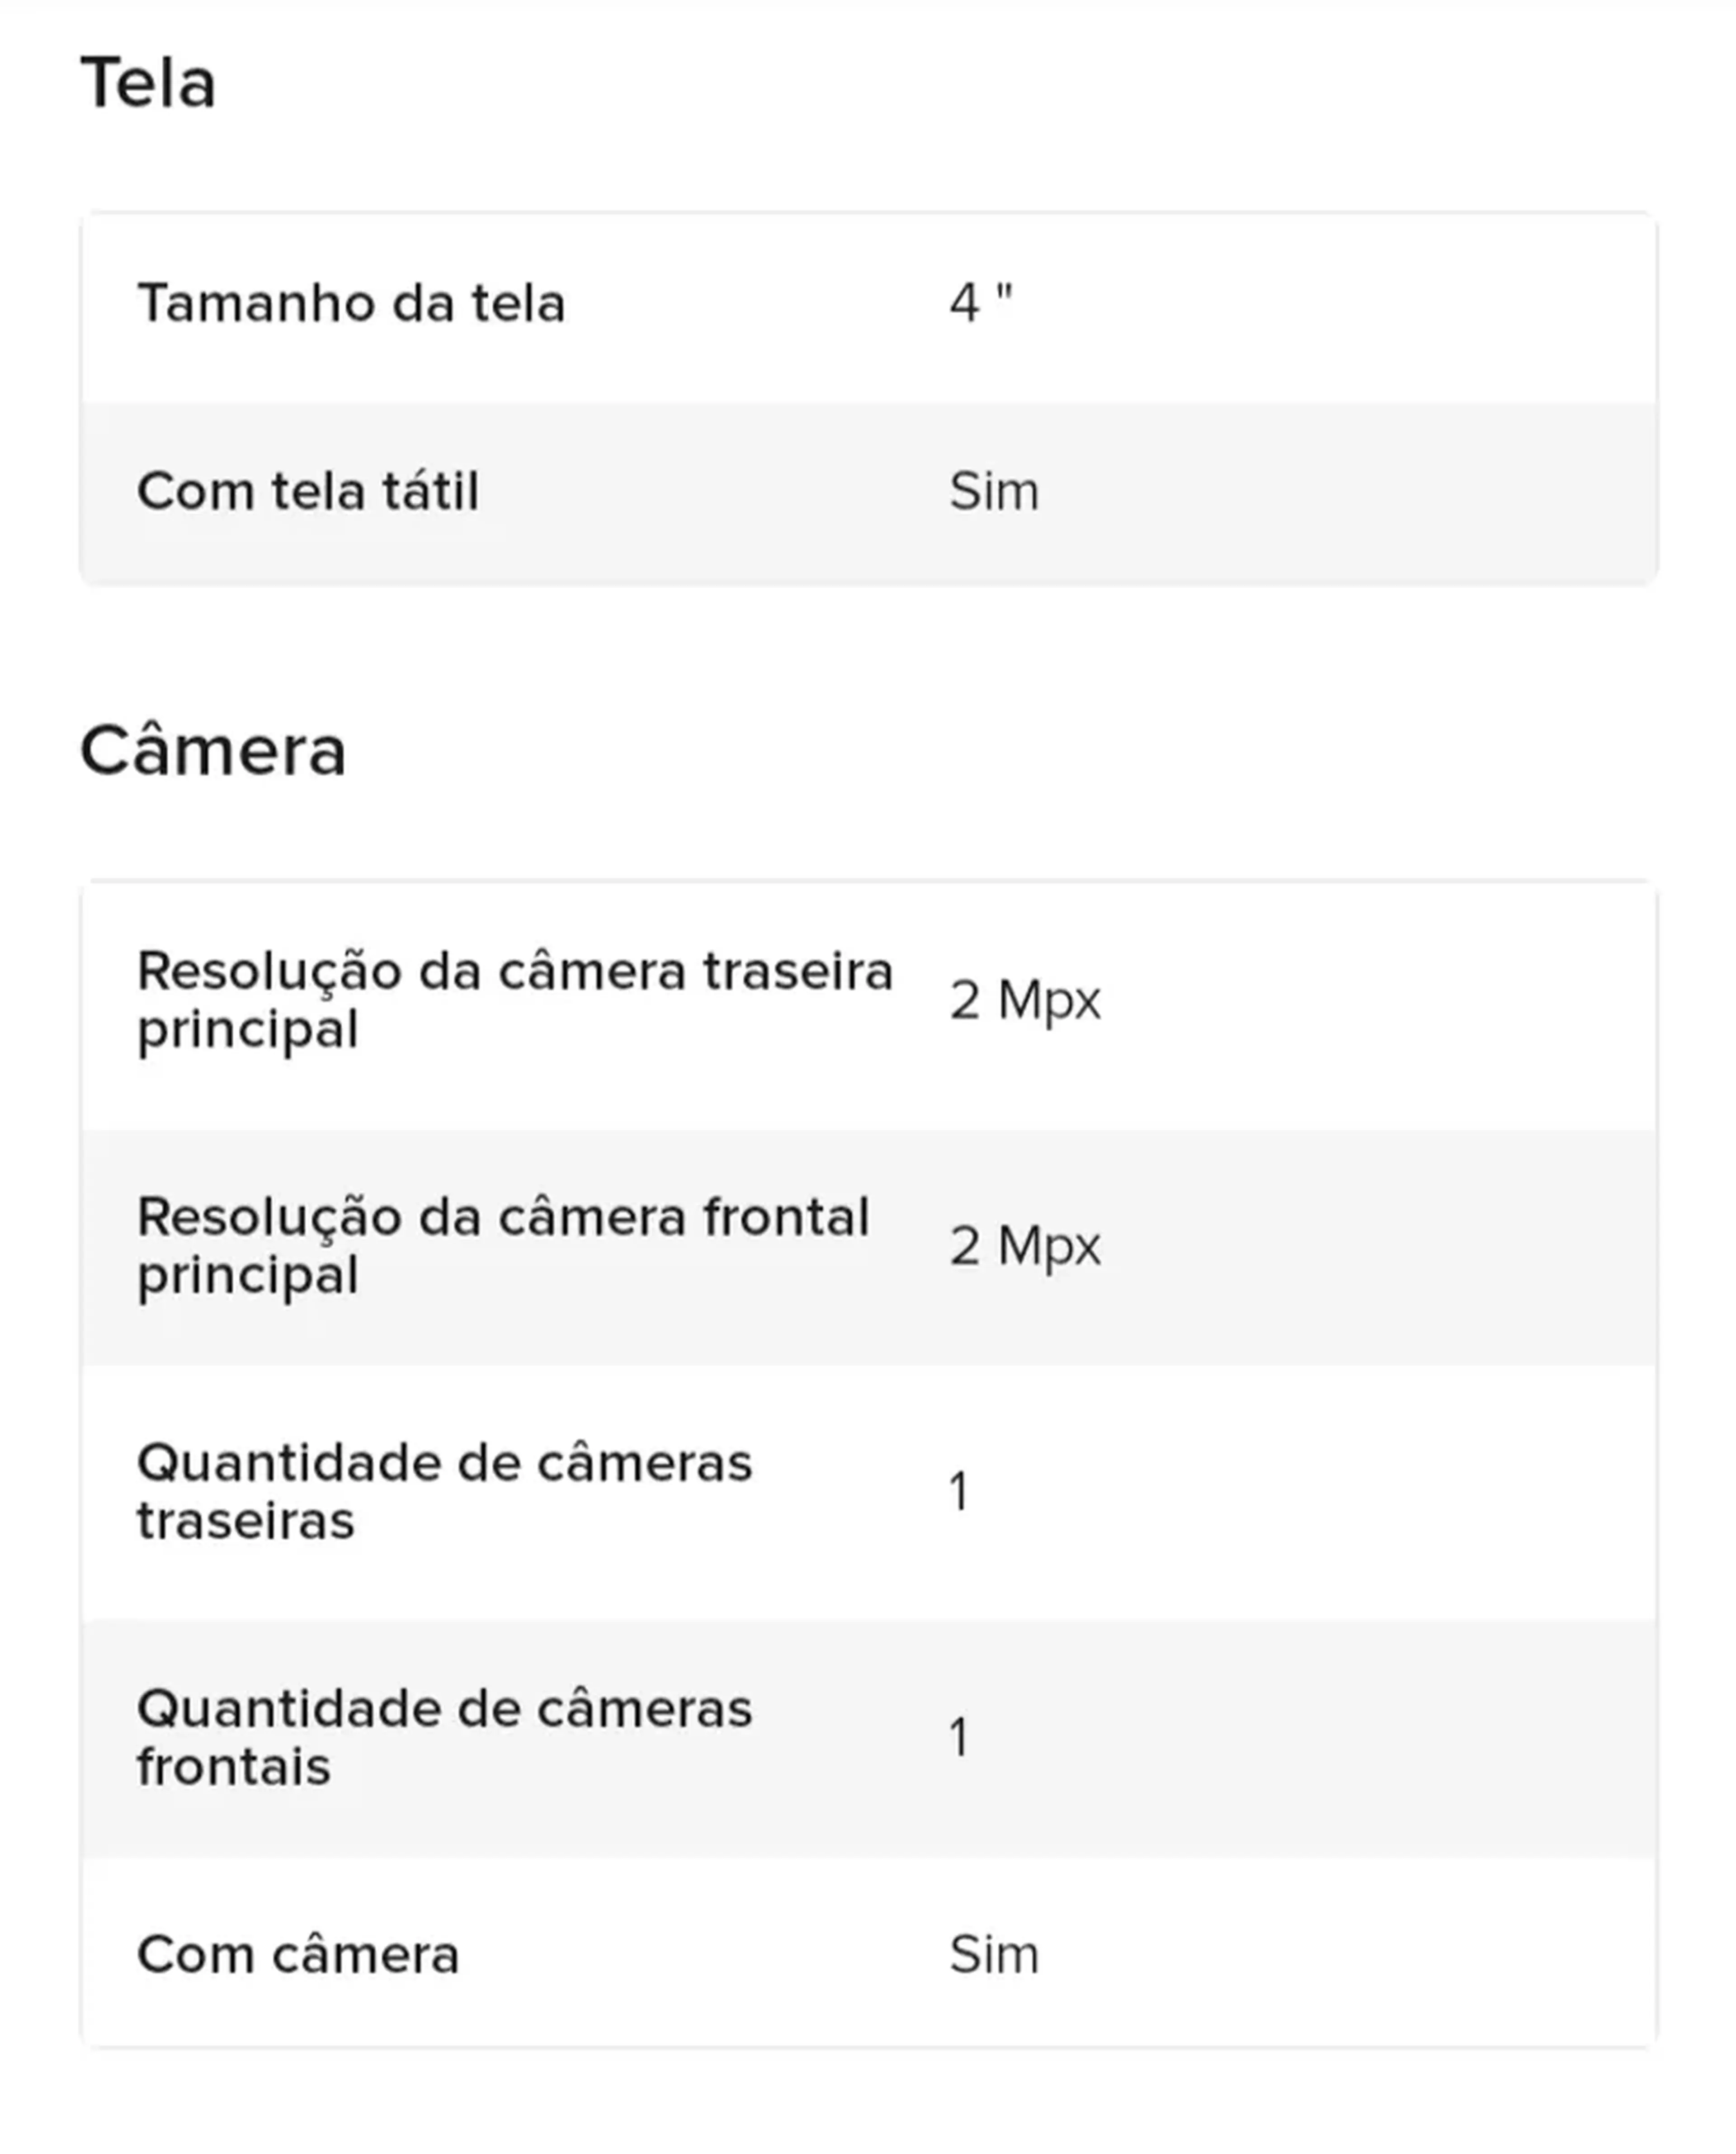The width and height of the screenshot is (1736, 2154).
Task: Click the Sim value for tela tátil
Action: (x=994, y=491)
